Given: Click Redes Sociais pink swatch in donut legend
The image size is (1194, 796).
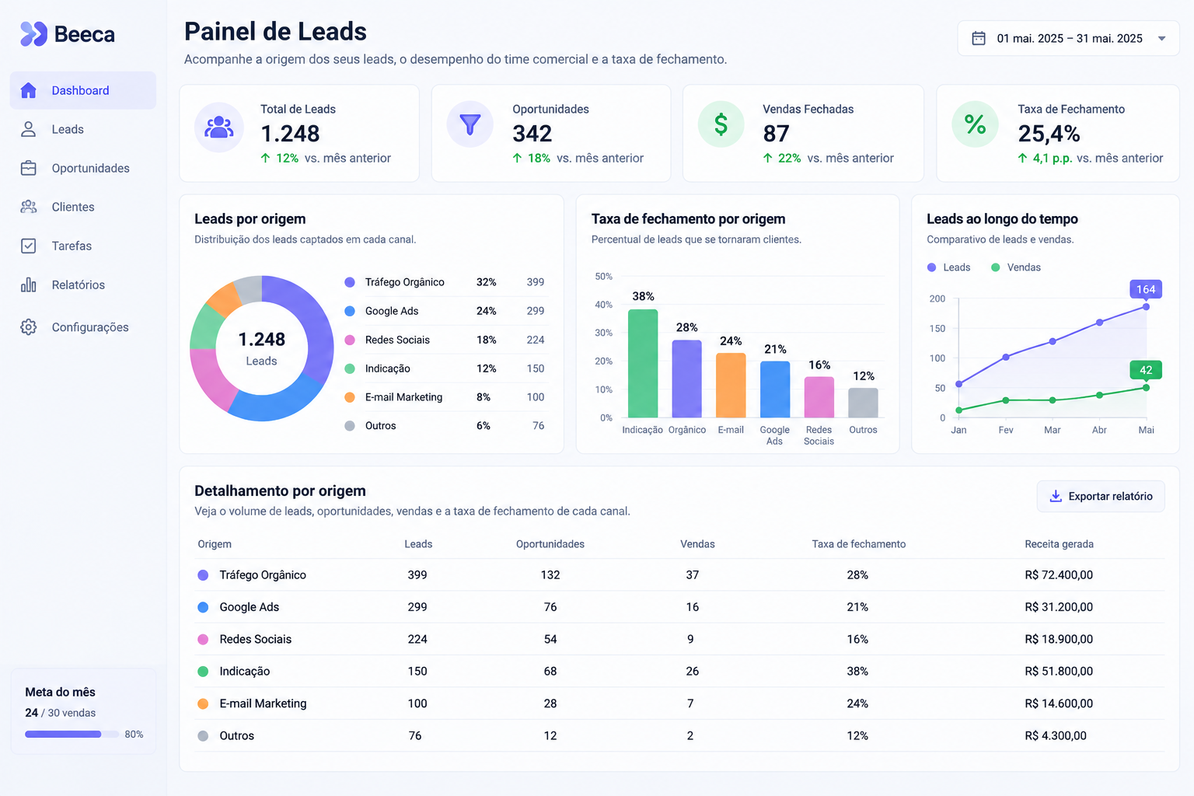Looking at the screenshot, I should (x=350, y=340).
